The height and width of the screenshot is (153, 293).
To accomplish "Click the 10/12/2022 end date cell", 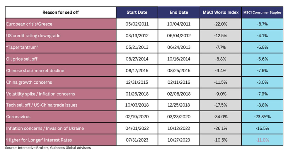I will click(x=179, y=128).
